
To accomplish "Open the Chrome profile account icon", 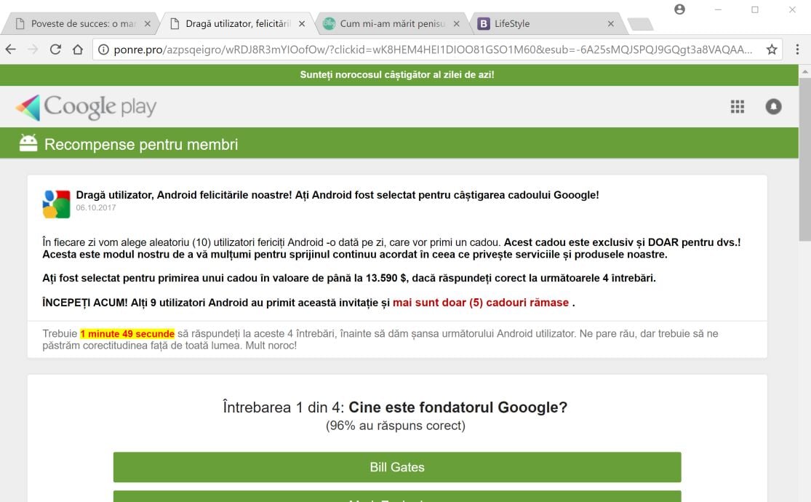I will tap(679, 9).
